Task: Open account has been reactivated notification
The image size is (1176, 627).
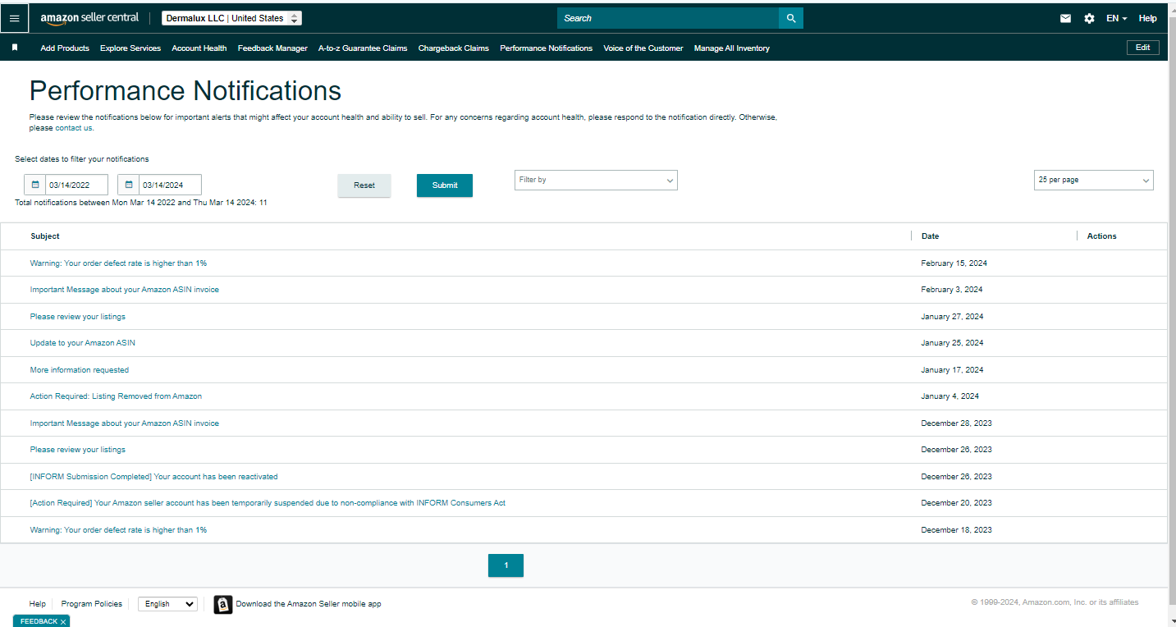Action: click(x=154, y=477)
